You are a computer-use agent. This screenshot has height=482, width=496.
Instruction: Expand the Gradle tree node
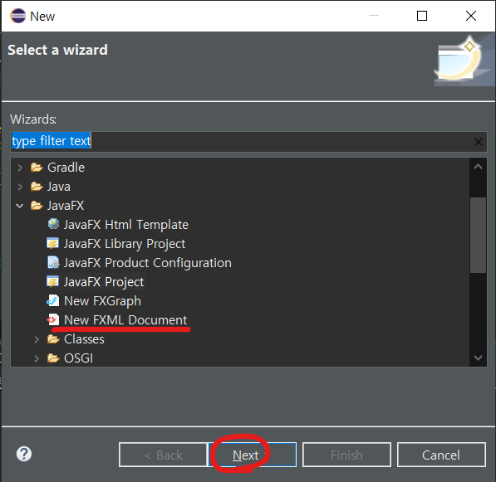pos(20,168)
